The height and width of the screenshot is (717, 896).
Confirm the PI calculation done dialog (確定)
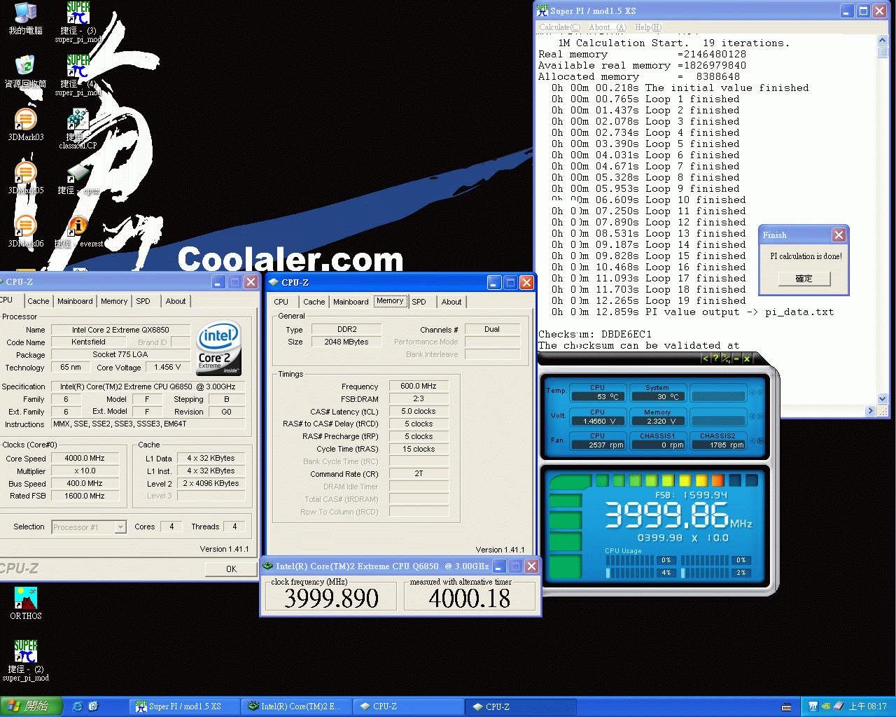coord(804,279)
